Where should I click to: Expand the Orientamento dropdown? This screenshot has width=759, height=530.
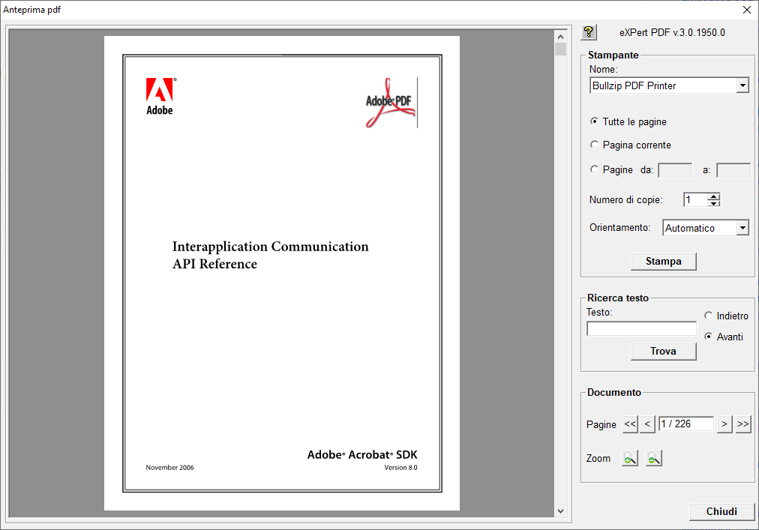(x=742, y=228)
